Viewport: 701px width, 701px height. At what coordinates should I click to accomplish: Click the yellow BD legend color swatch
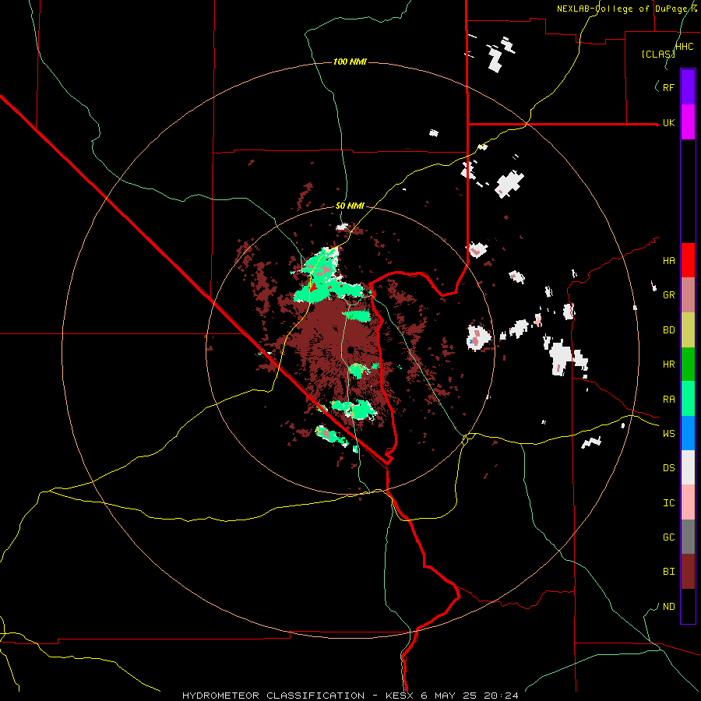[688, 330]
